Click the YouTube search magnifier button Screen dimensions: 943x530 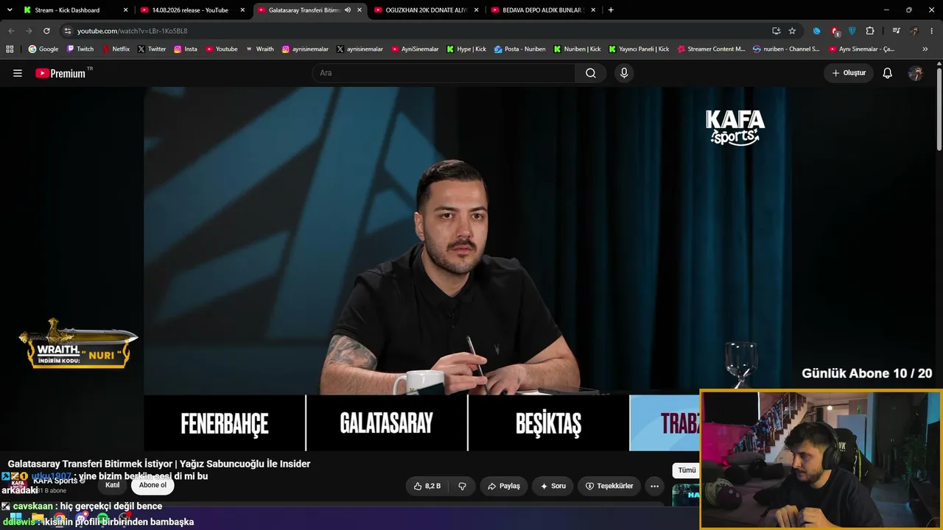[x=591, y=73]
